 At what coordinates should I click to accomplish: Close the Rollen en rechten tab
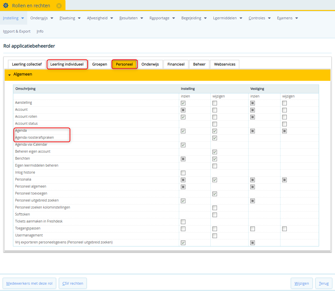pyautogui.click(x=59, y=6)
